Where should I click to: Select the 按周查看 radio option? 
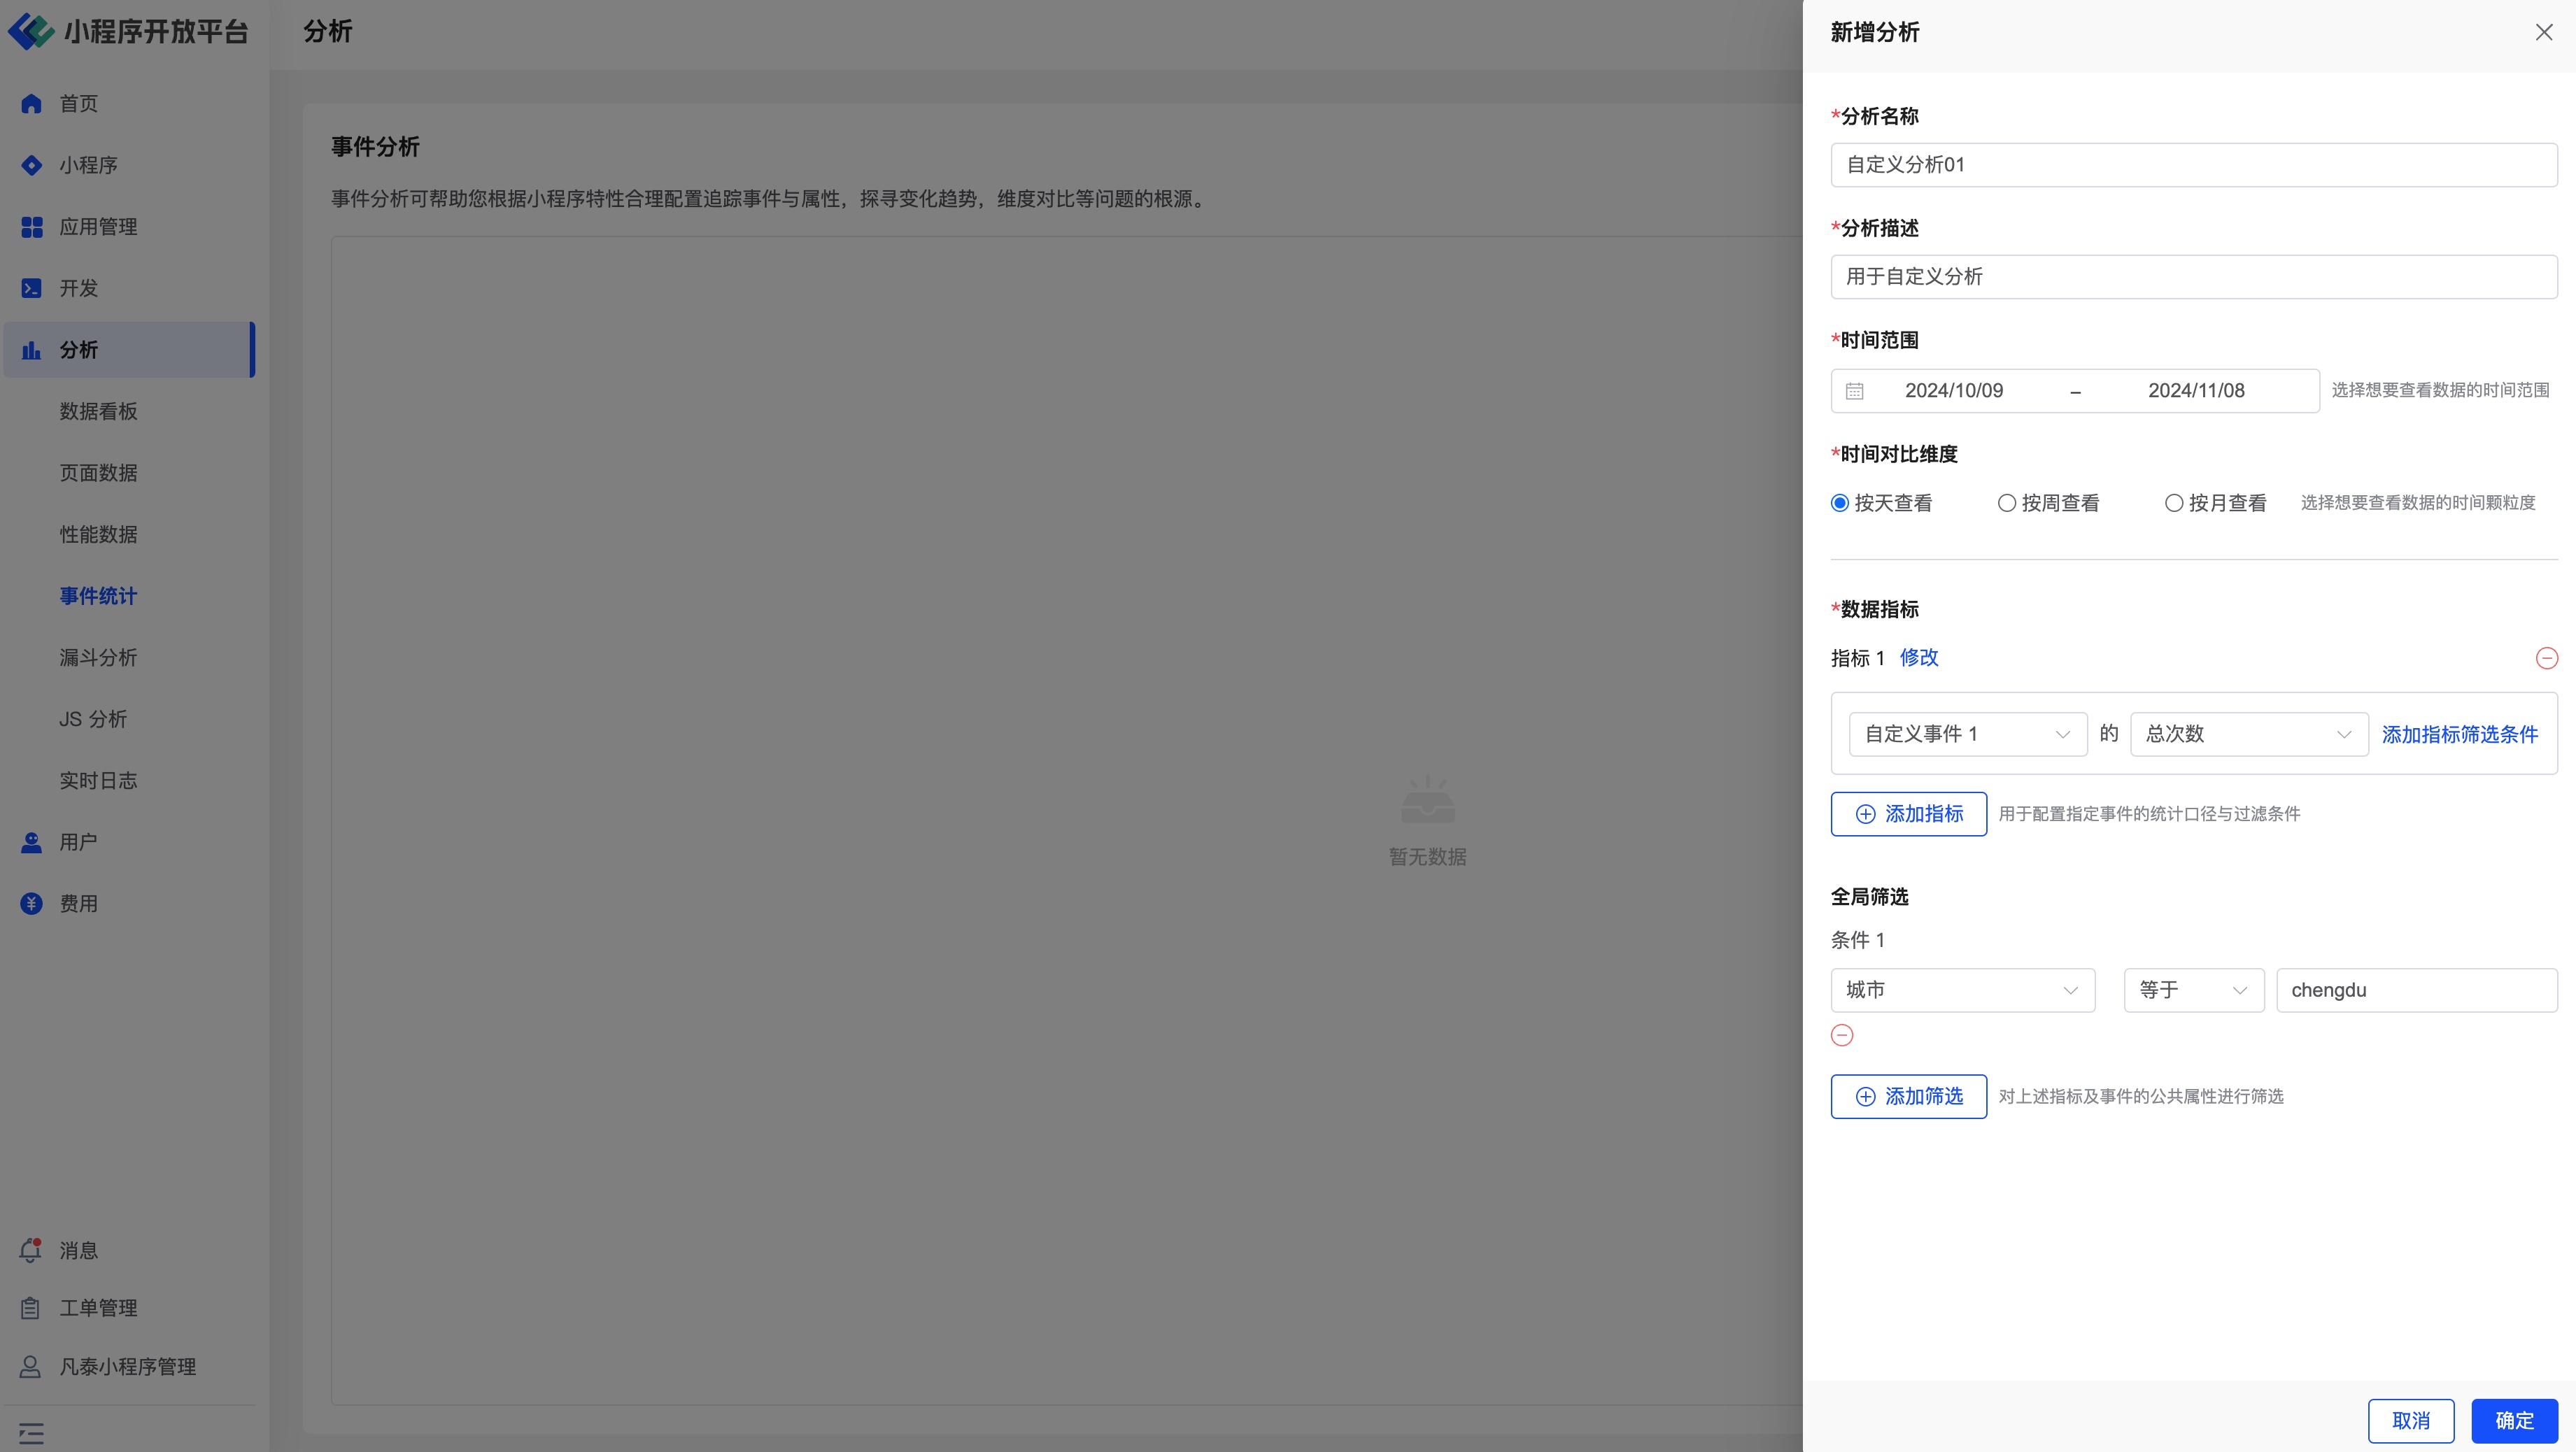pos(2007,503)
